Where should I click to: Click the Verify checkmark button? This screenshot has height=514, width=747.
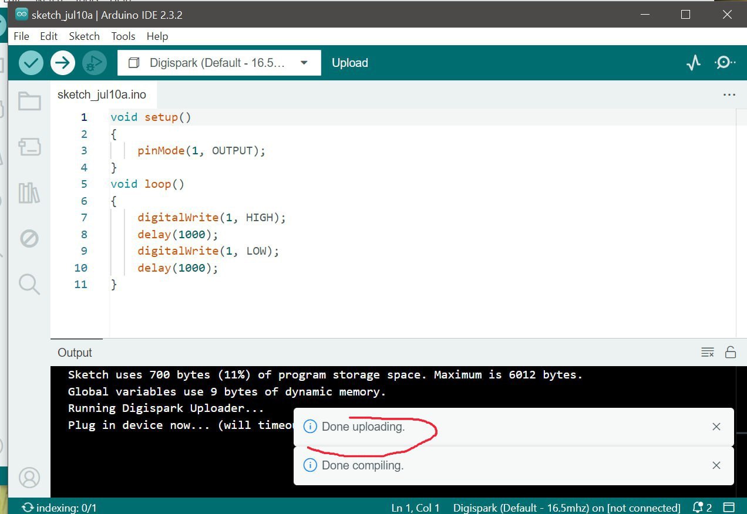31,62
